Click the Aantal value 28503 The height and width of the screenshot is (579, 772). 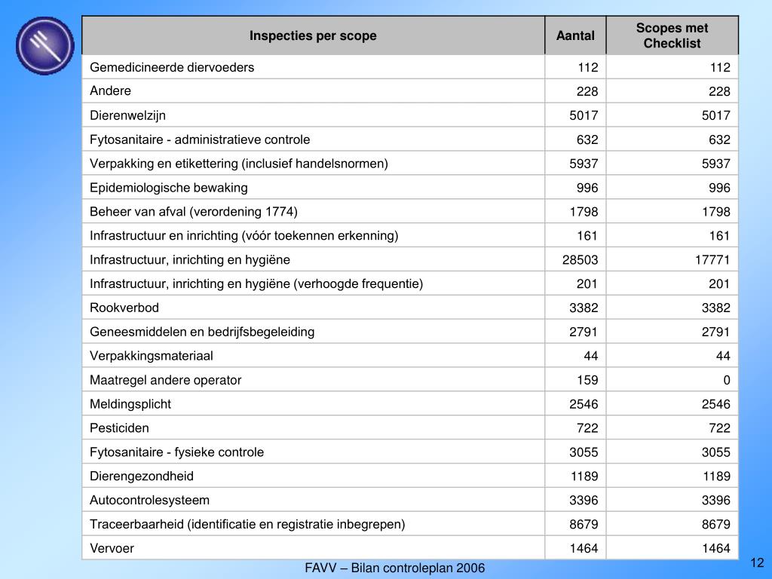click(580, 260)
